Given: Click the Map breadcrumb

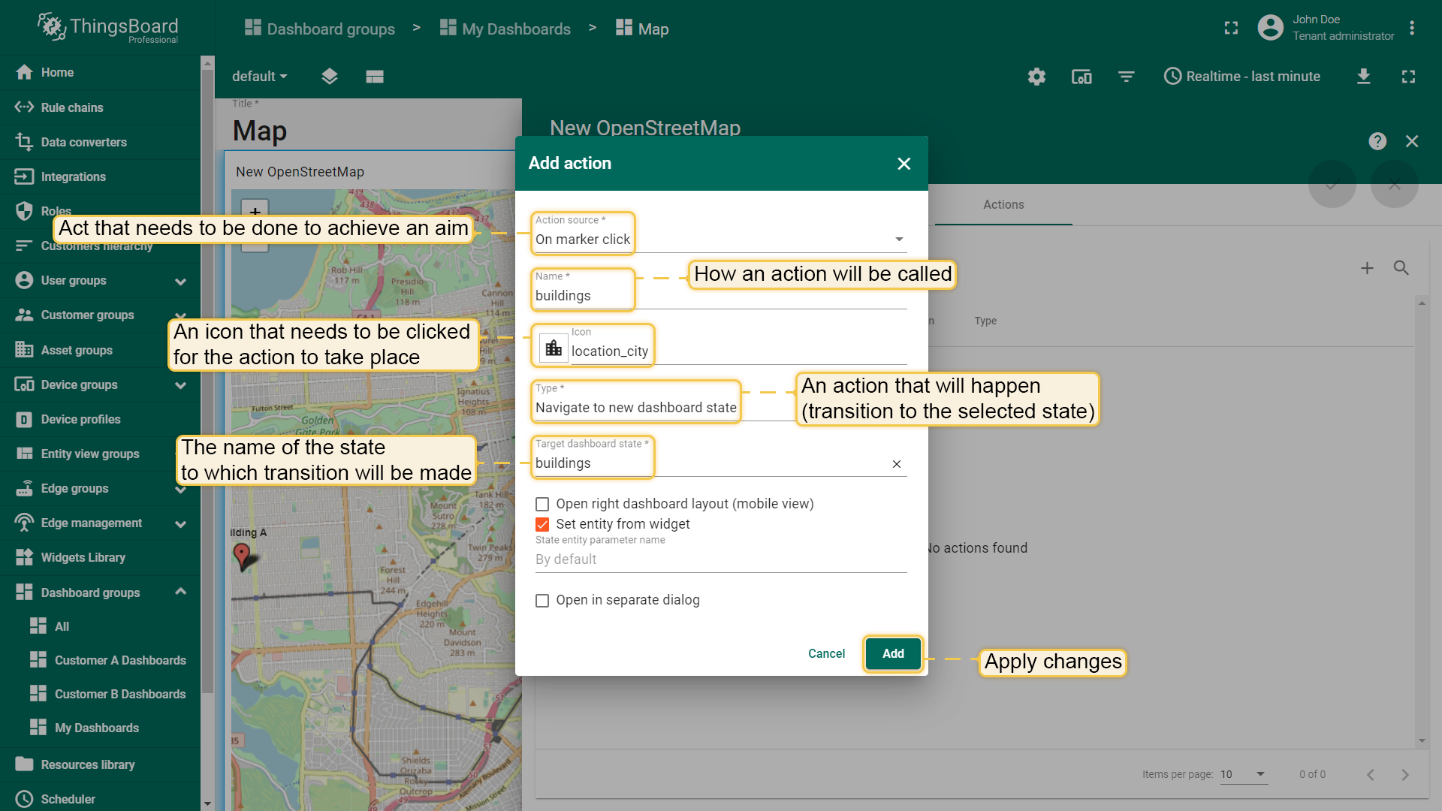Looking at the screenshot, I should pyautogui.click(x=642, y=29).
